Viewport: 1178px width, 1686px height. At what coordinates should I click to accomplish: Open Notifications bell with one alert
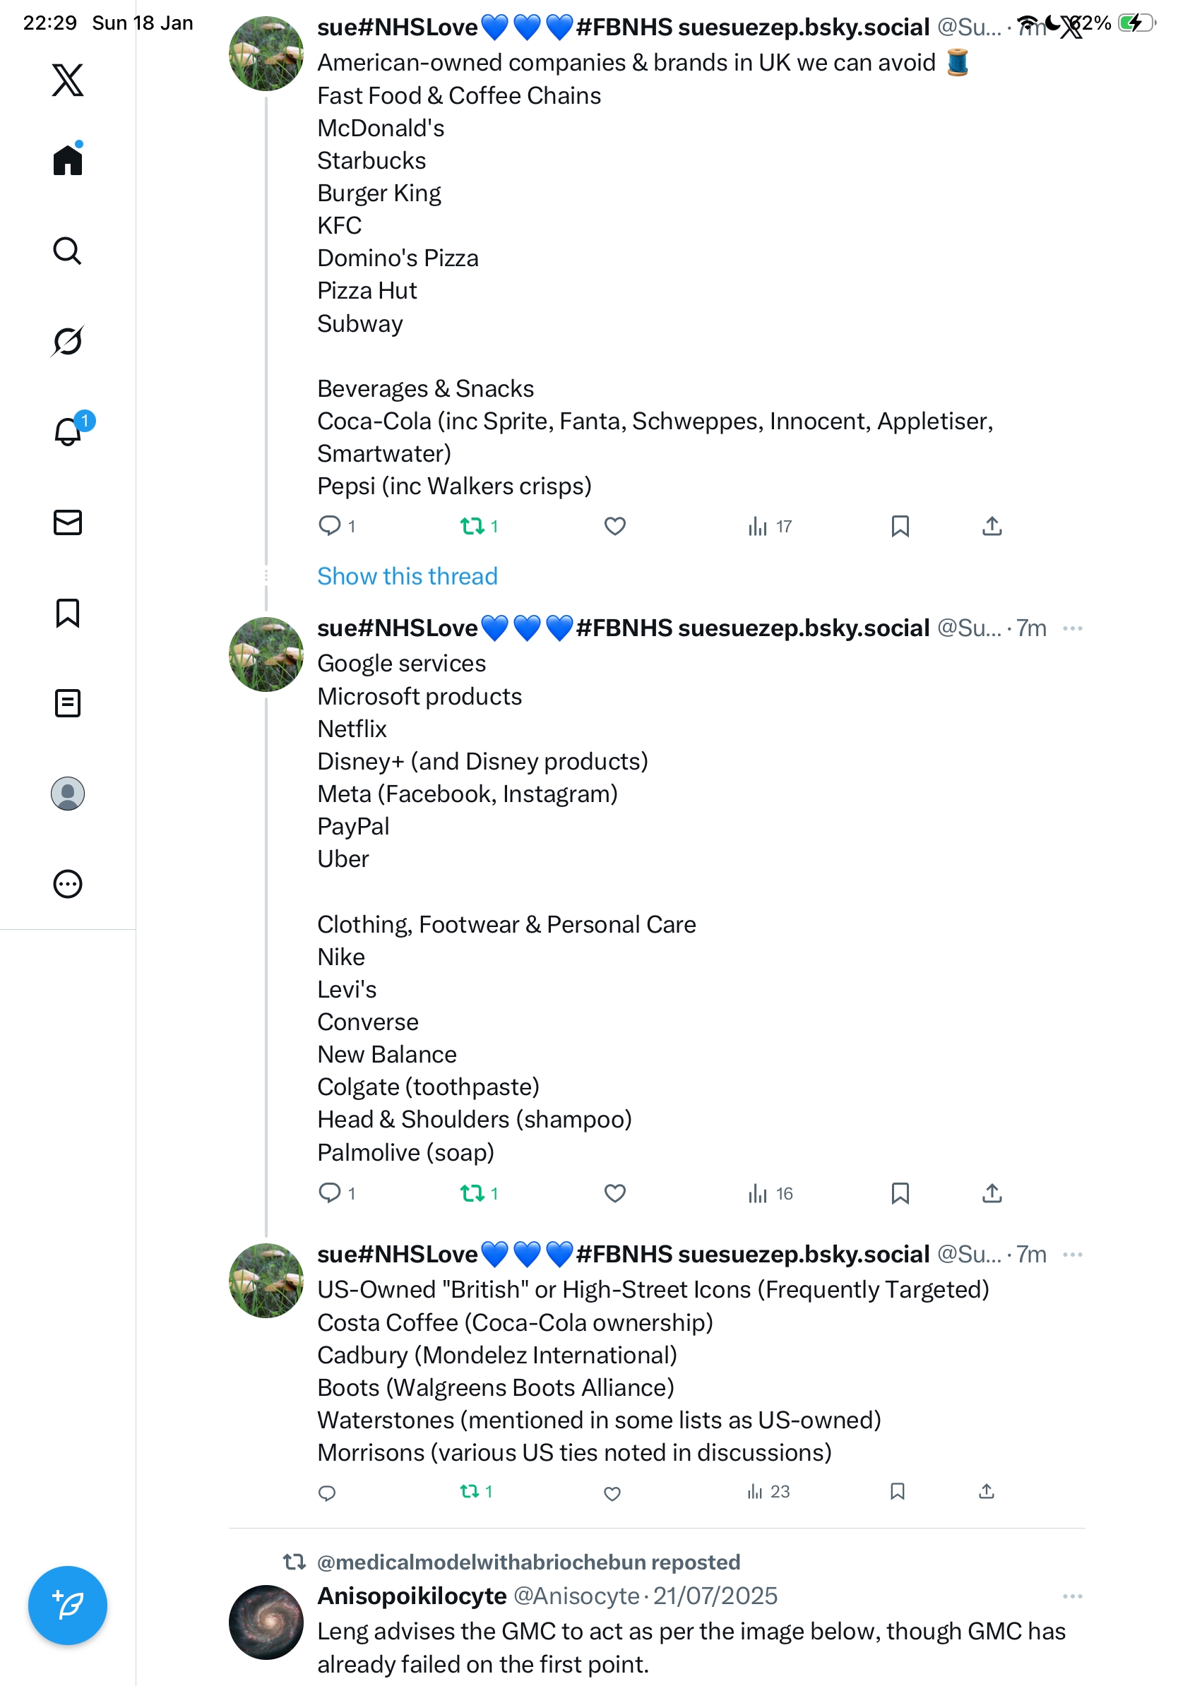[68, 431]
